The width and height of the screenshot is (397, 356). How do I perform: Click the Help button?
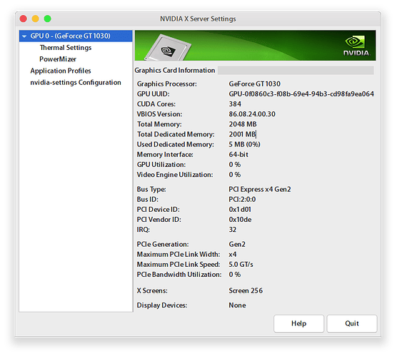click(x=298, y=323)
